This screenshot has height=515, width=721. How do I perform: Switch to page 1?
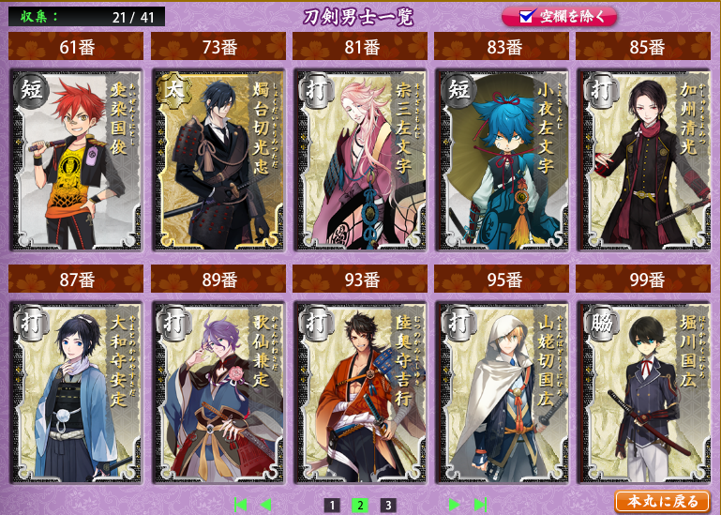pos(332,506)
